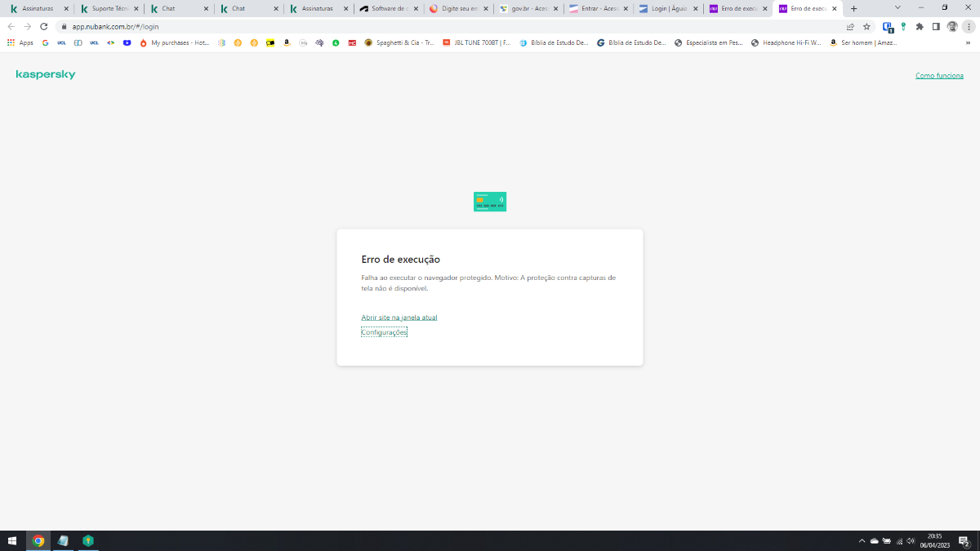Open the Windows Start menu

(12, 540)
